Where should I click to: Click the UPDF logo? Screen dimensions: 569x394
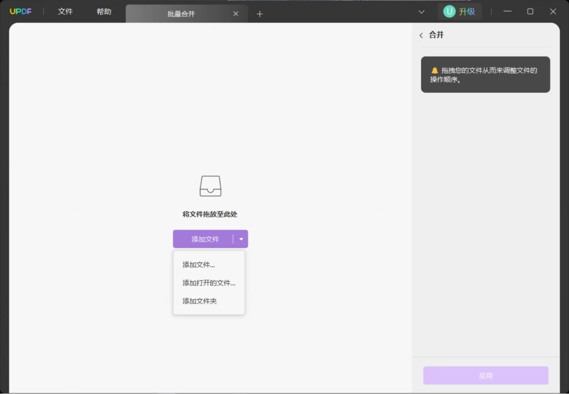[21, 12]
